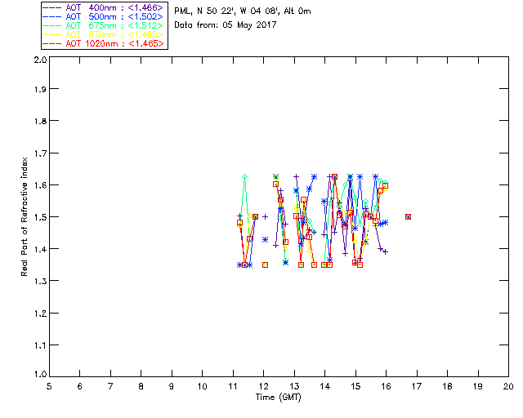Click the 'Time (GMT)' axis label
523x418 pixels.
(x=278, y=398)
